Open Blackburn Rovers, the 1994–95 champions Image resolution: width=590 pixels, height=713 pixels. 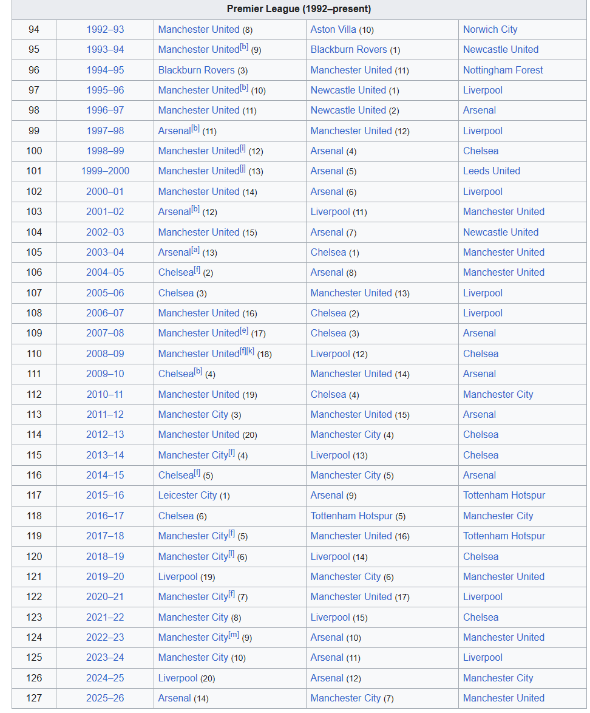coord(197,70)
